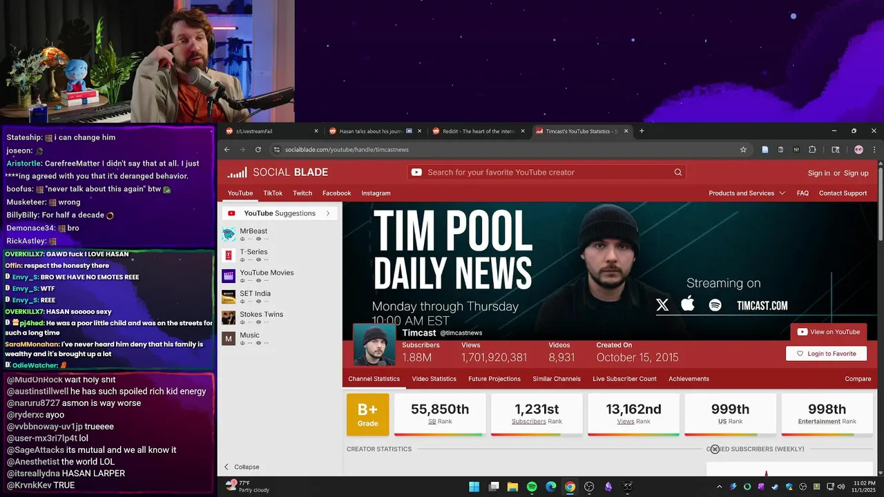This screenshot has height=497, width=884.
Task: Click the X social icon on the banner
Action: tap(662, 305)
